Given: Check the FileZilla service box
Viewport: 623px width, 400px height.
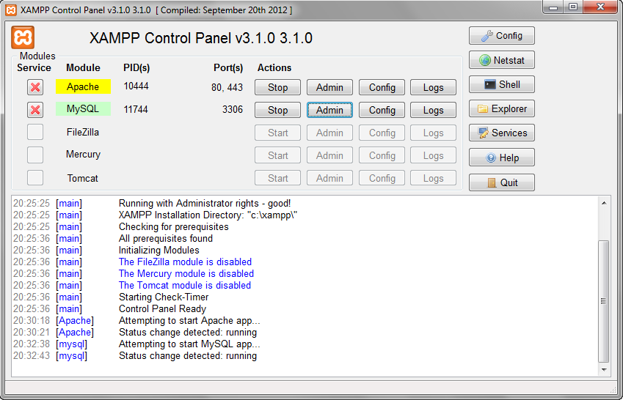Looking at the screenshot, I should tap(34, 133).
